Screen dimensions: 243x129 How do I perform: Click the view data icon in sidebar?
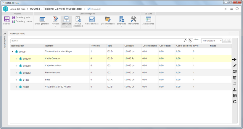click(235, 72)
